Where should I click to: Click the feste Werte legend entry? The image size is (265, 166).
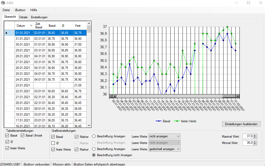185,121
